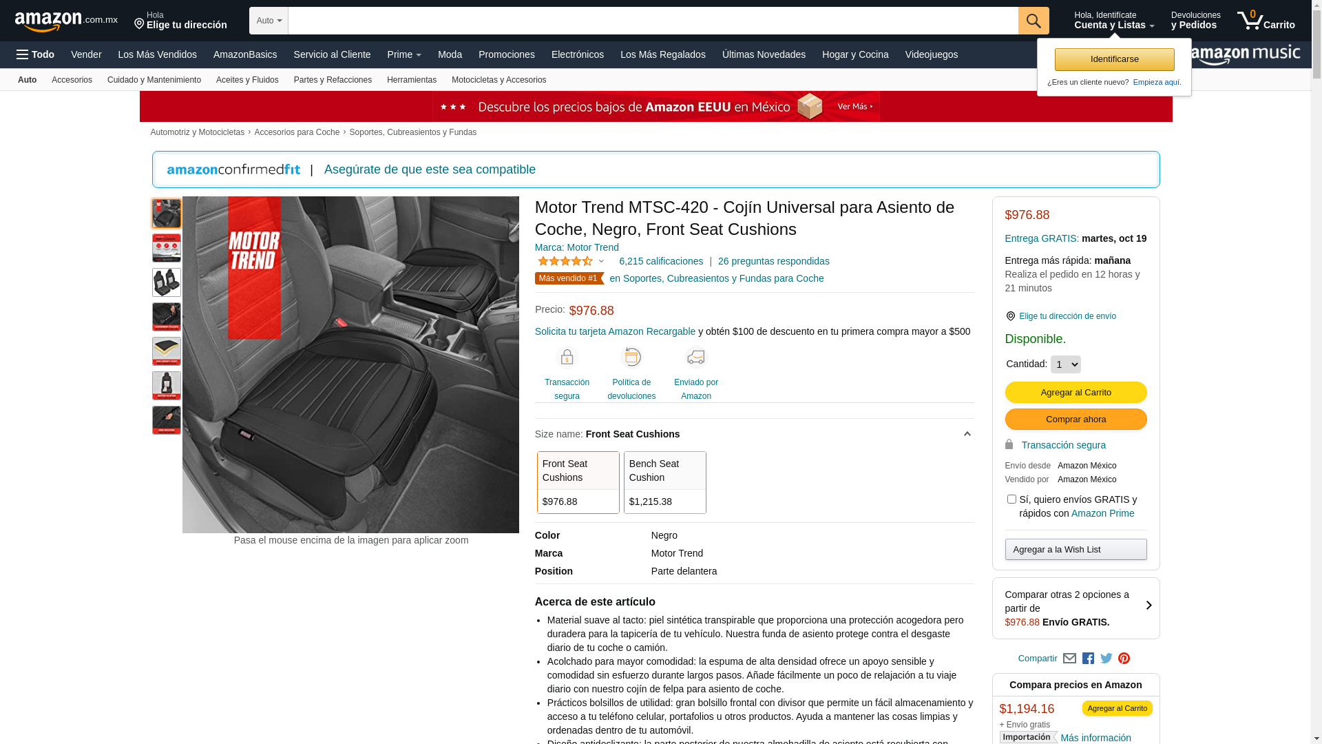Click the Amazon.com.mx logo
The image size is (1322, 744).
(65, 21)
